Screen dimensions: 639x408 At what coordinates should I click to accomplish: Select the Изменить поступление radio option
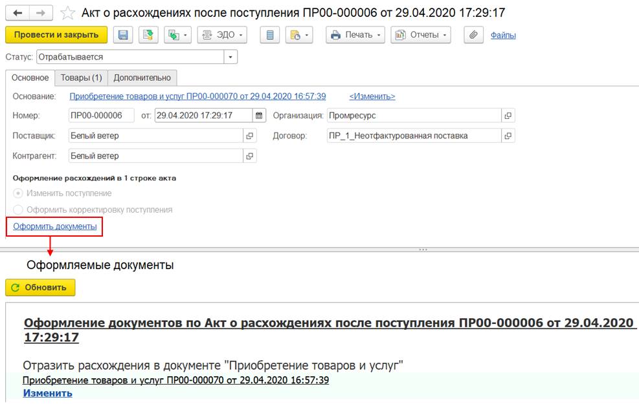18,193
